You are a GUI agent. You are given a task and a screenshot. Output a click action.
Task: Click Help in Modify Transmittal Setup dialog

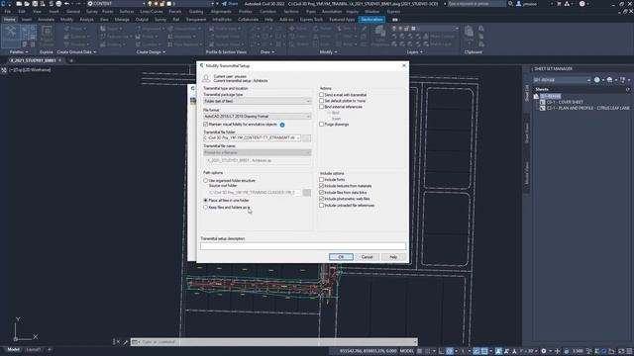point(393,257)
